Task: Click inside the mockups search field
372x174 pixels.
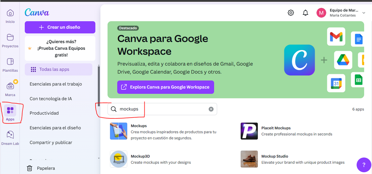Action: [162, 109]
